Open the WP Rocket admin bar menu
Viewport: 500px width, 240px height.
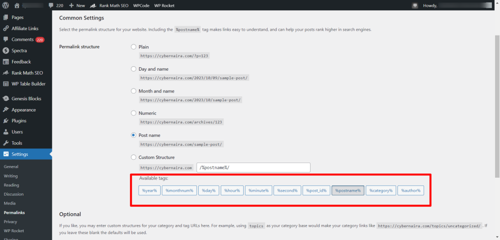click(164, 5)
